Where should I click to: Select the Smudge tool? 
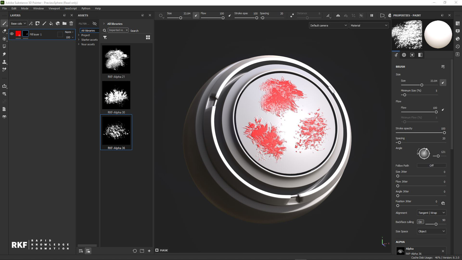[4, 54]
